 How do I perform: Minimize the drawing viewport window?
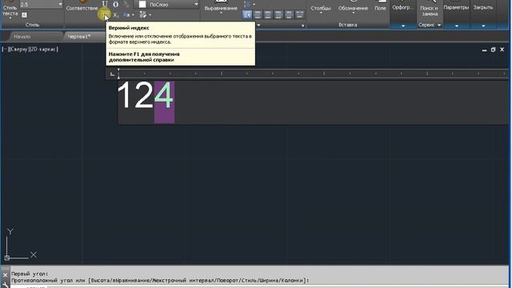(484, 50)
